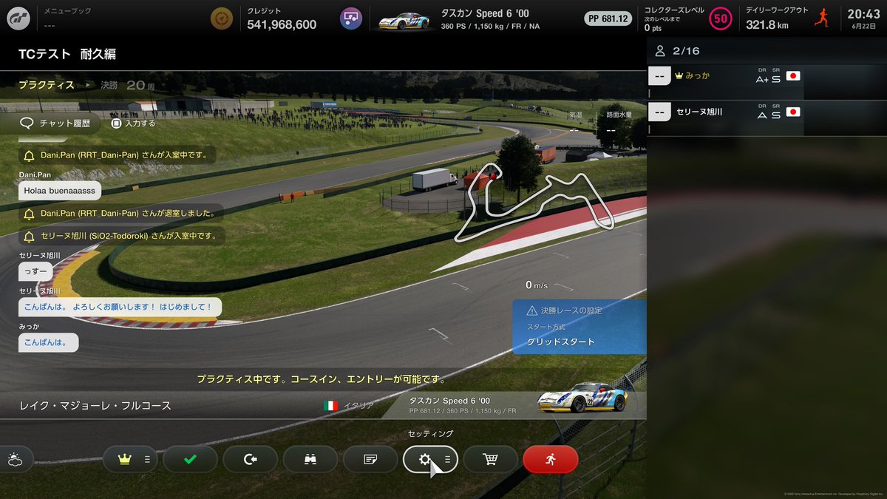The width and height of the screenshot is (887, 499).
Task: Click the menu book medal icon
Action: tap(221, 18)
